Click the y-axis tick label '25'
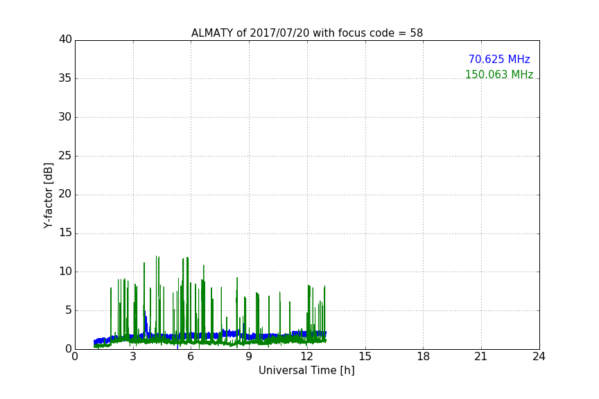This screenshot has height=399, width=599. (x=65, y=156)
